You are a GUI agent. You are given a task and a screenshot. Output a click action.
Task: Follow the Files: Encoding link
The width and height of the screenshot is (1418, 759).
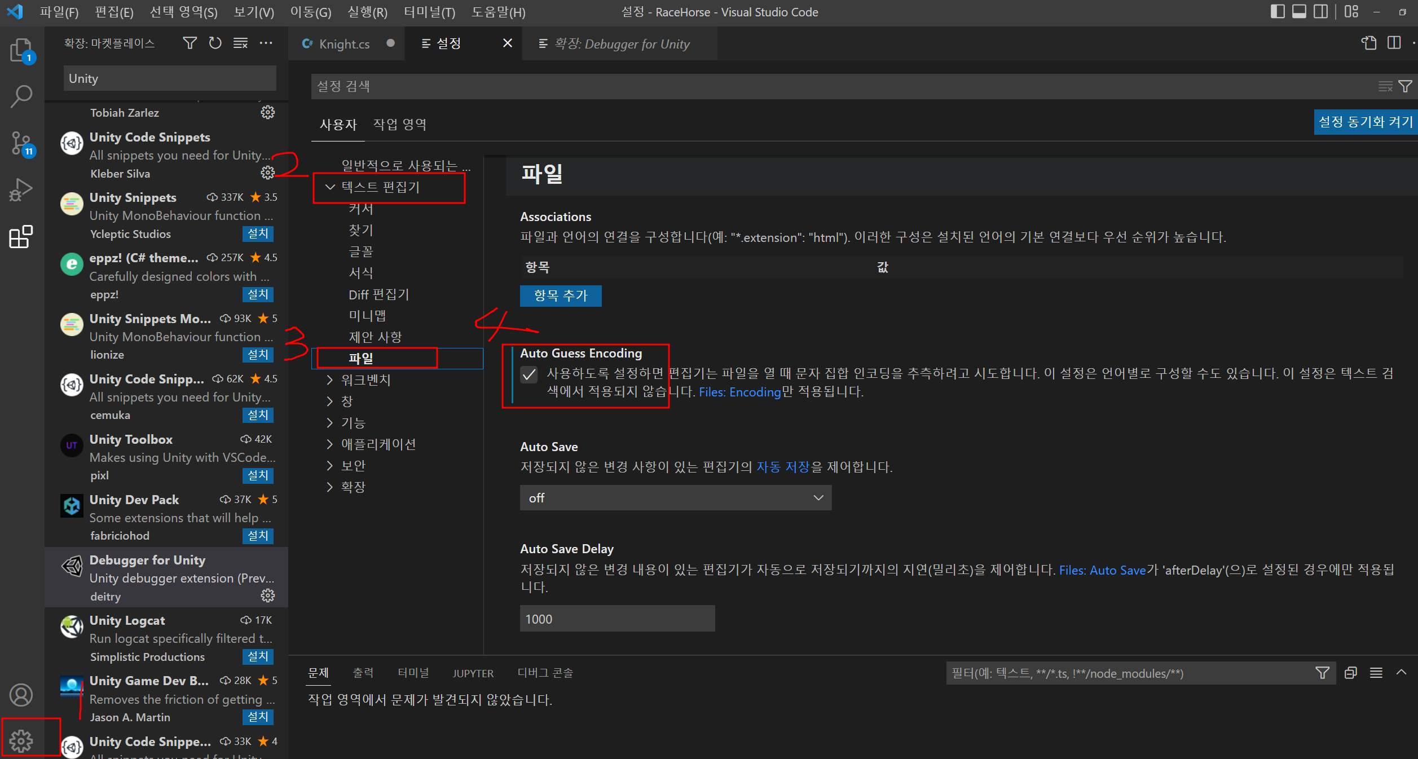click(740, 392)
